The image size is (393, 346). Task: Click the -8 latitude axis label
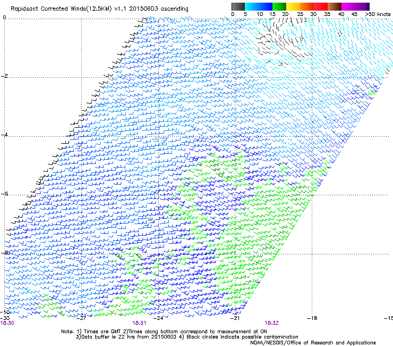(4, 252)
